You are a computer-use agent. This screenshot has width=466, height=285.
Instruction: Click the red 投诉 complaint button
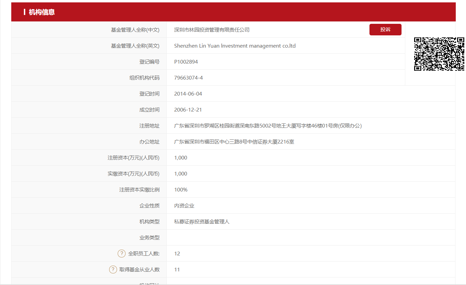385,30
